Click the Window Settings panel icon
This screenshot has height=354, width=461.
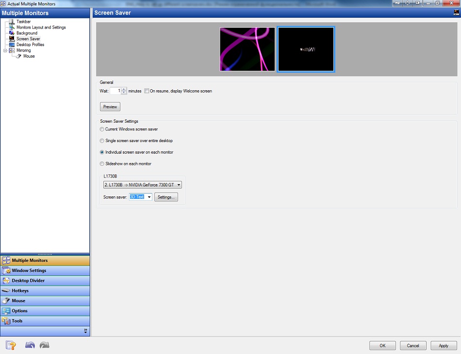point(6,270)
